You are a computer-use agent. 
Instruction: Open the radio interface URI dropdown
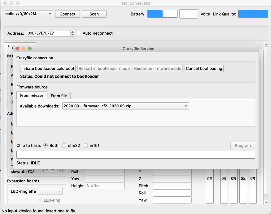click(x=28, y=14)
